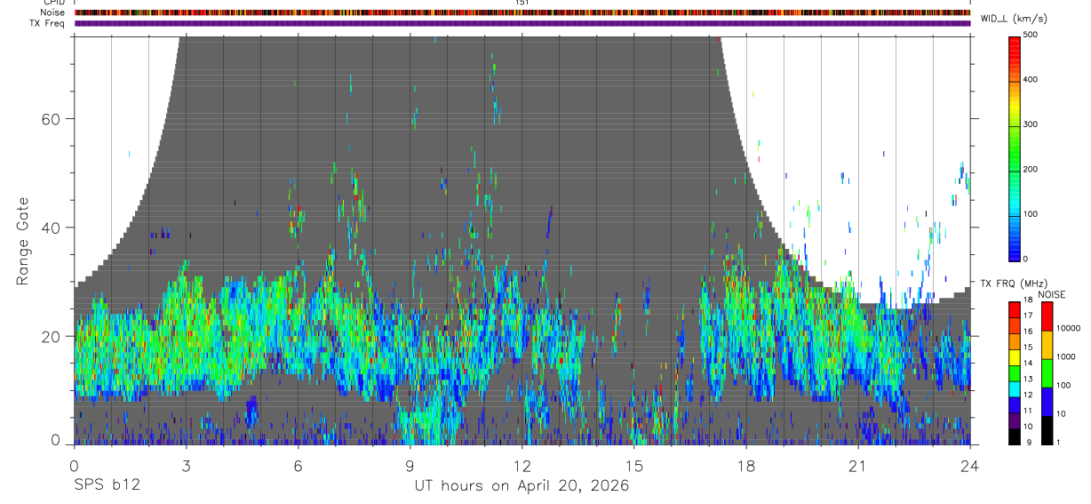Image resolution: width=1091 pixels, height=504 pixels.
Task: Click the blue 10–100 segment of NOISE colorbar
Action: click(1047, 402)
